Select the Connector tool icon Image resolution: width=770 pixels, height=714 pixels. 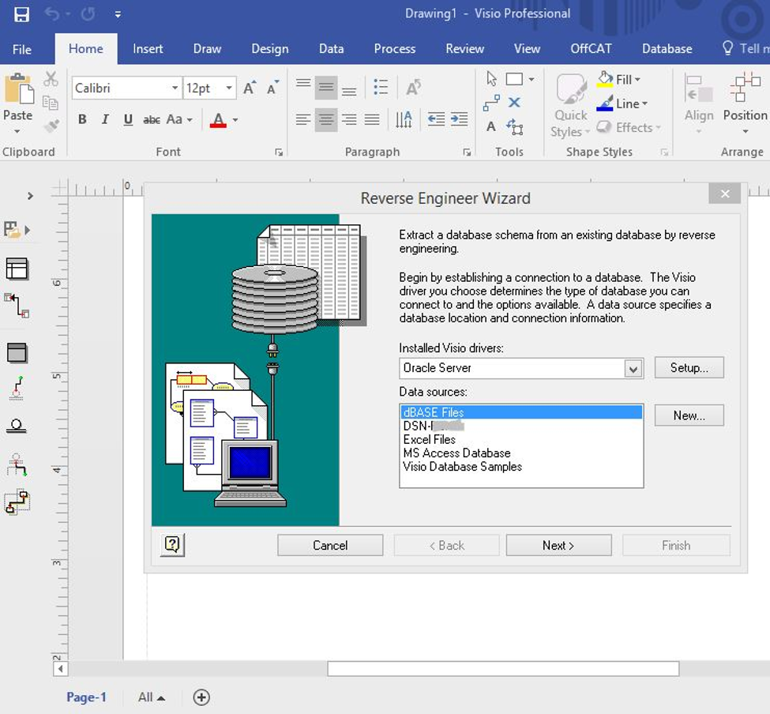click(491, 103)
